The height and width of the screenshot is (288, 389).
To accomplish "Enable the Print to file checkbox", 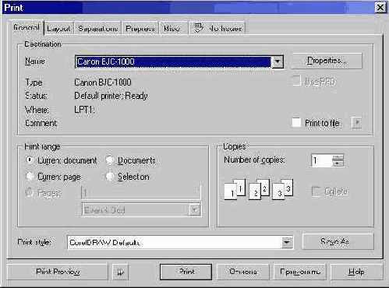I will [x=296, y=122].
